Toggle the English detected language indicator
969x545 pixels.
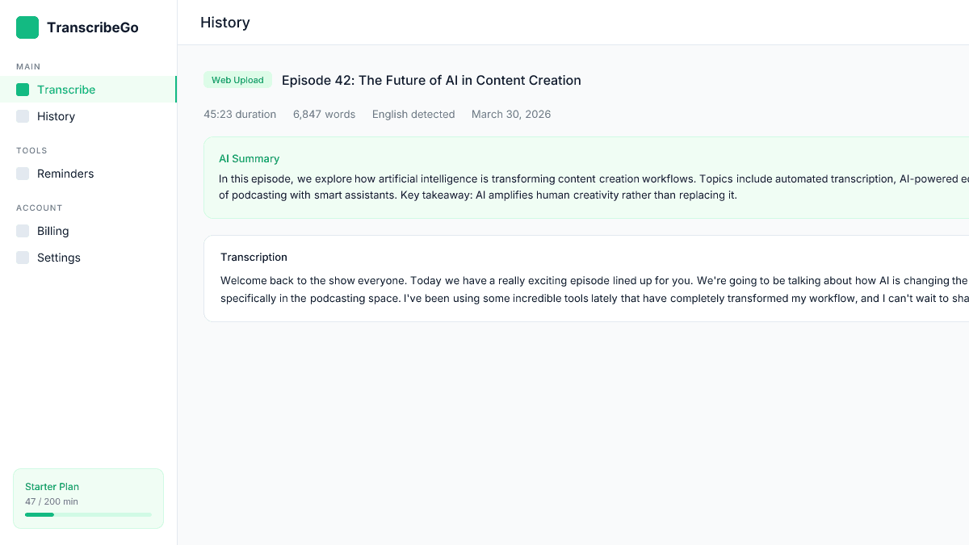[413, 114]
